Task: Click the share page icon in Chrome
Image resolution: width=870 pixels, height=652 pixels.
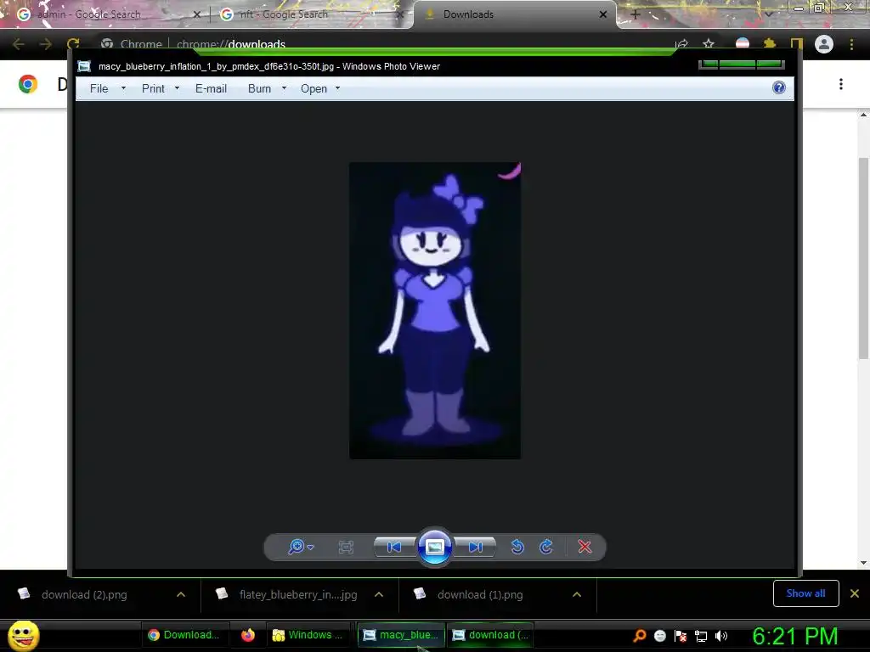Action: 681,44
